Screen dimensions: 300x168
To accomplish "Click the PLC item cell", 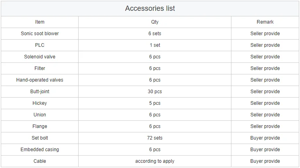I will click(40, 45).
